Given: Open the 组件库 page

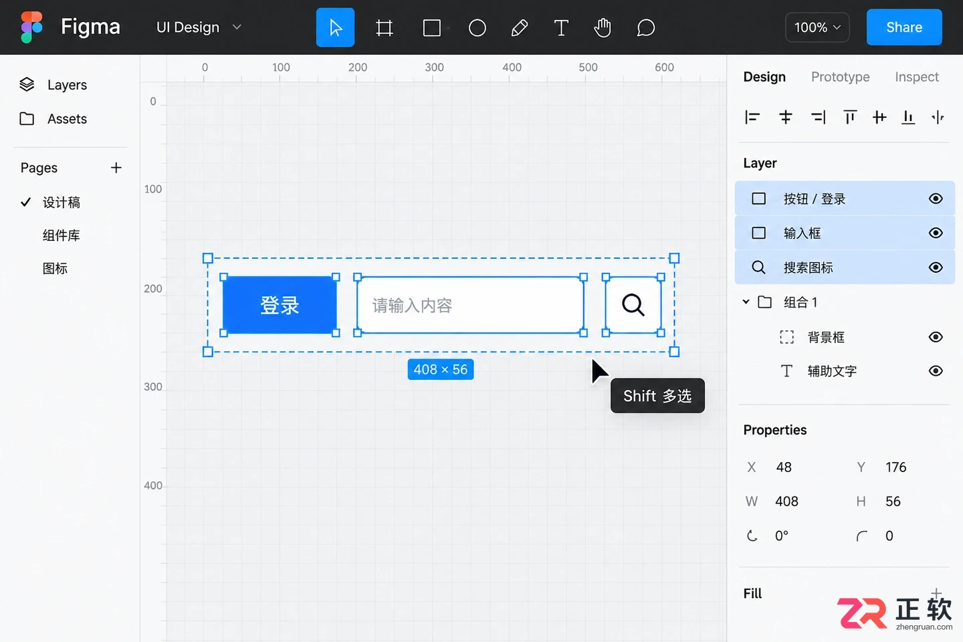Looking at the screenshot, I should point(62,235).
